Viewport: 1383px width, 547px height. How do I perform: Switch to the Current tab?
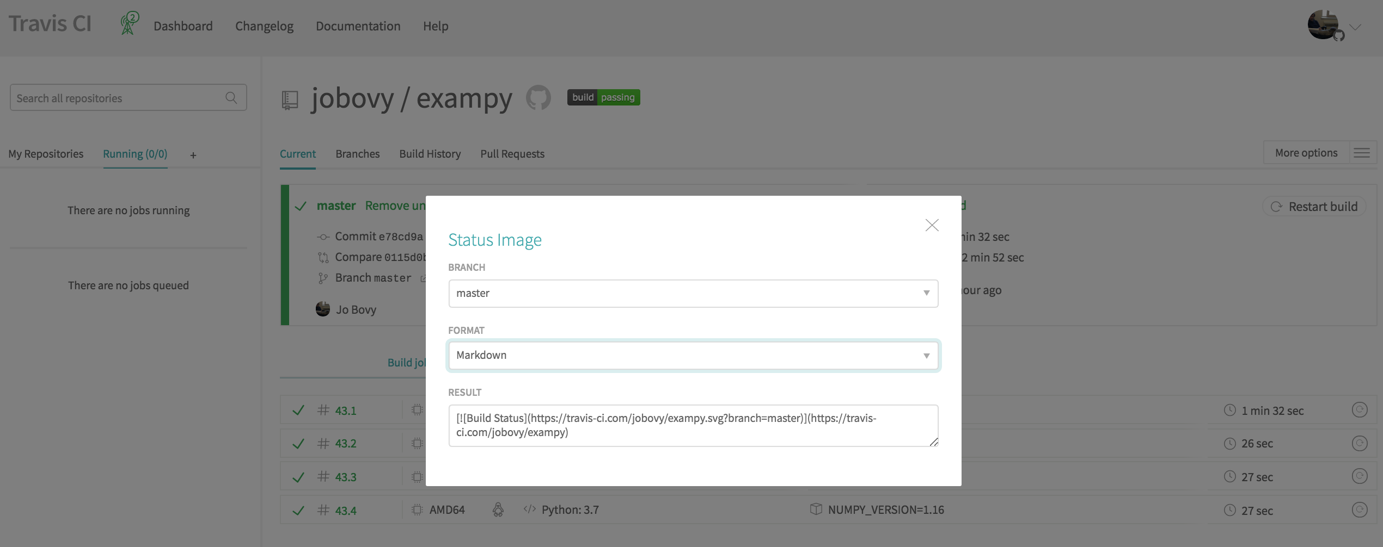tap(298, 154)
